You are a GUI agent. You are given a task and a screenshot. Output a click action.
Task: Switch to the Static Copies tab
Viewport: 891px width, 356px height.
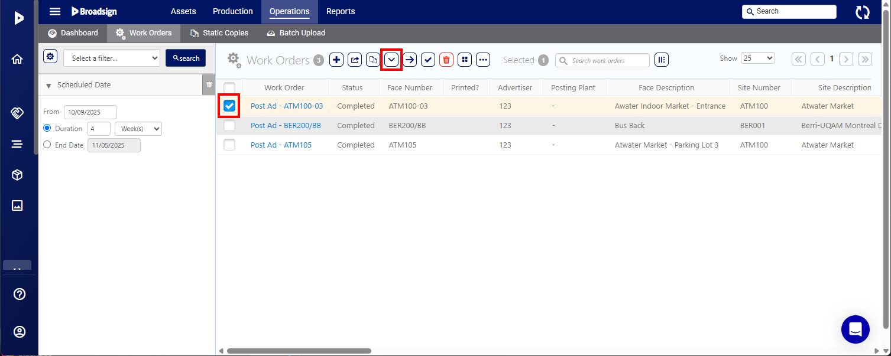tap(219, 33)
